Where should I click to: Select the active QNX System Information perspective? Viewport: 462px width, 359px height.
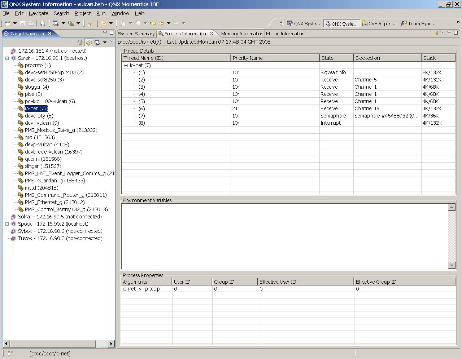pyautogui.click(x=341, y=24)
